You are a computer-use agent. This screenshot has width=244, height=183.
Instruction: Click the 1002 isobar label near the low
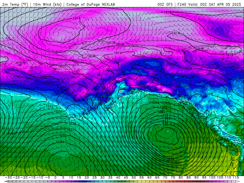coord(163,107)
